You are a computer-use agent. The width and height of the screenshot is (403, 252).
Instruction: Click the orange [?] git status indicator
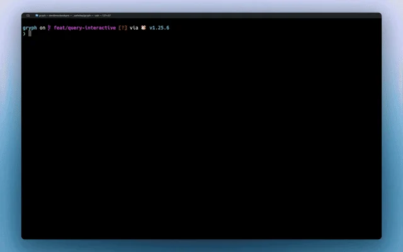[x=123, y=28]
